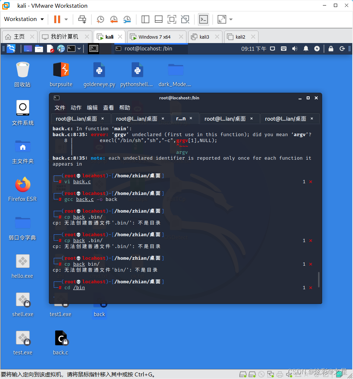This screenshot has height=379, width=353.
Task: Click the VMware pause VM button
Action: coord(57,20)
